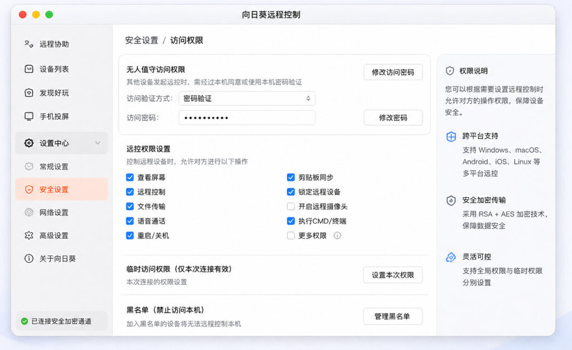The height and width of the screenshot is (350, 572).
Task: Enable the 开启远程摄像头 checkbox
Action: (x=290, y=206)
